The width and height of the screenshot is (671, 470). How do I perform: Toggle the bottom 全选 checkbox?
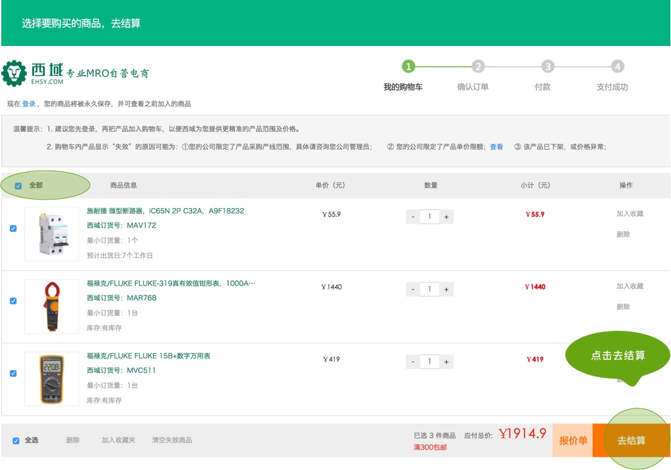pos(16,440)
